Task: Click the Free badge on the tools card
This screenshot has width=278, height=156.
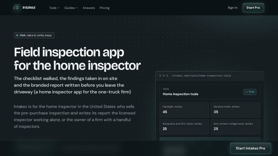Action: (x=250, y=92)
